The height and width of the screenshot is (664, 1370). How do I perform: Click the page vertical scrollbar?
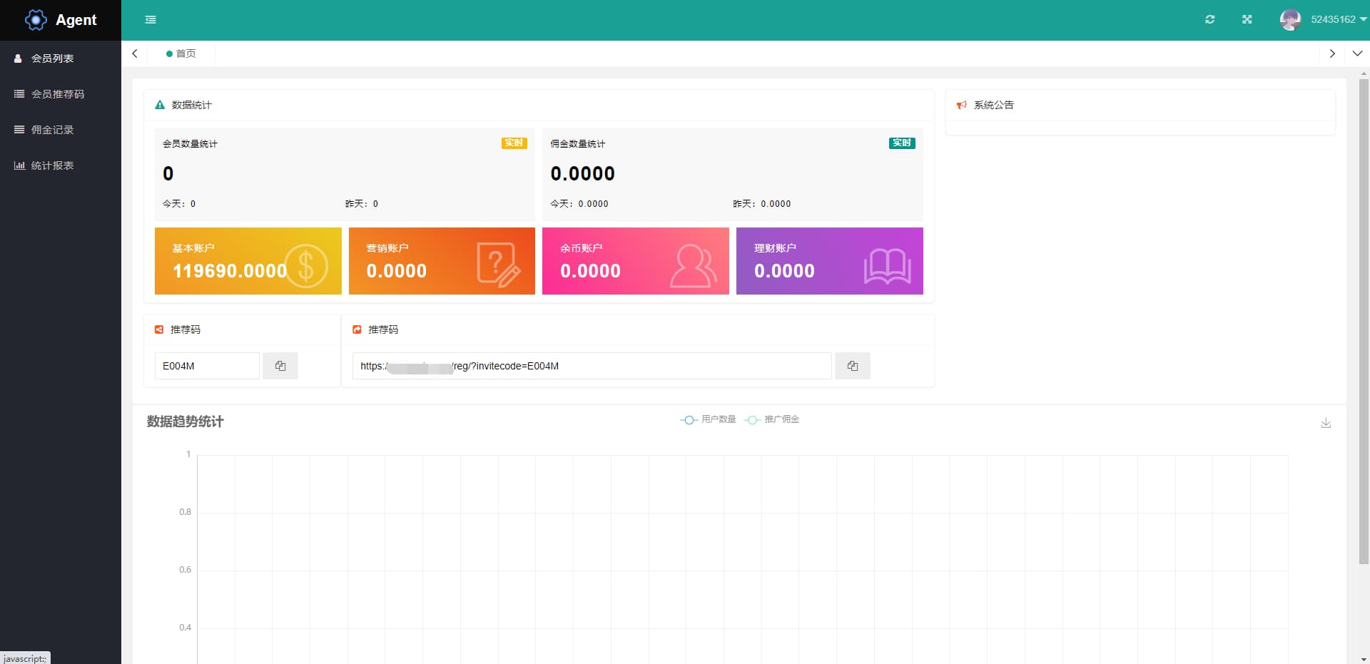coord(1364,321)
